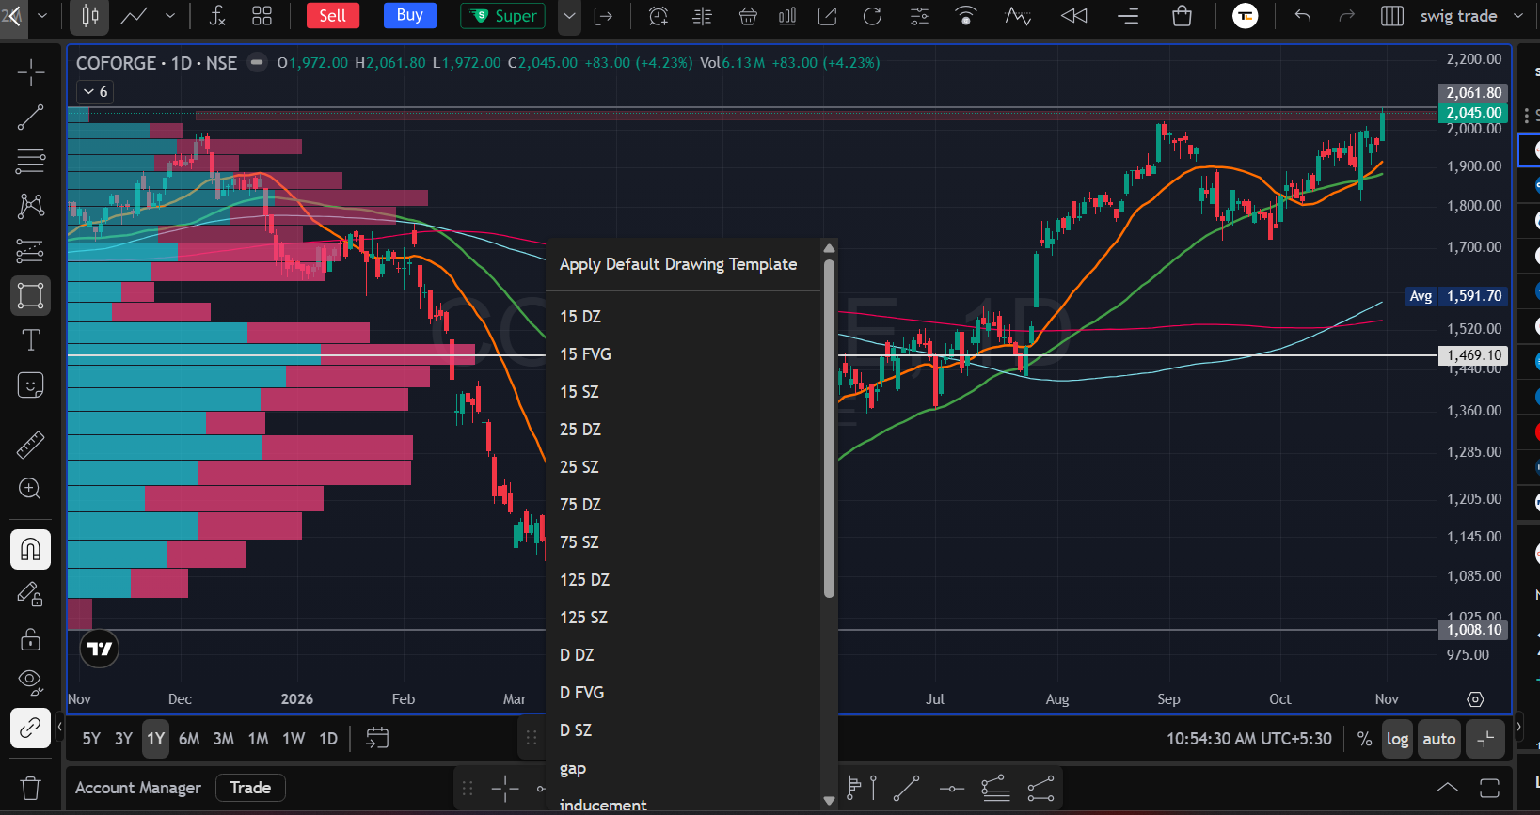
Task: Click the template menu scrollbar thumb
Action: (829, 429)
